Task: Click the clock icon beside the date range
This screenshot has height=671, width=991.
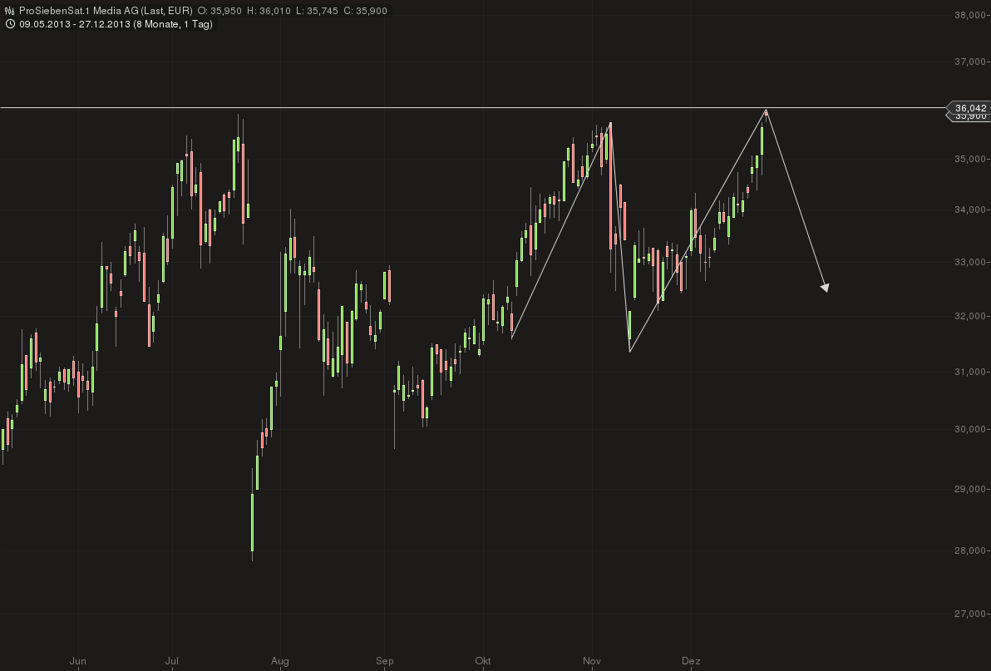Action: pos(9,24)
